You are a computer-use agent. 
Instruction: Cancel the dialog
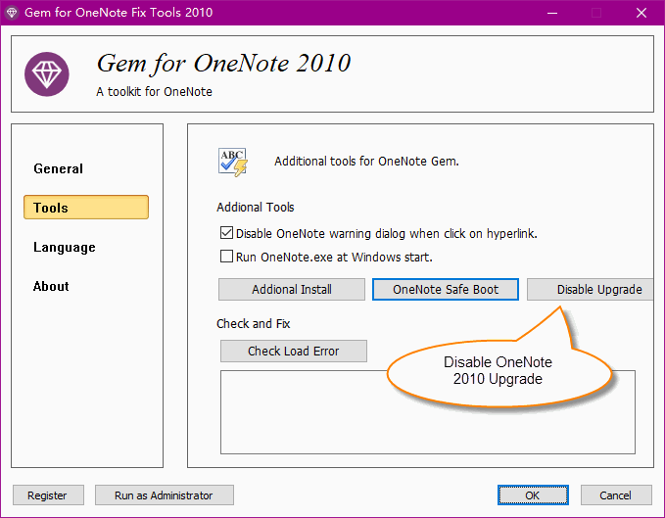[616, 495]
